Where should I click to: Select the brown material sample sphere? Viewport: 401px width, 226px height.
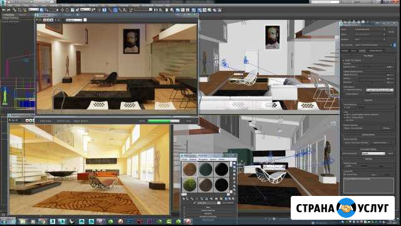(x=206, y=185)
